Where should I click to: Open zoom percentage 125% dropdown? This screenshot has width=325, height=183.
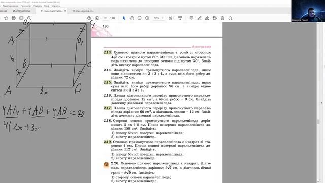click(159, 18)
